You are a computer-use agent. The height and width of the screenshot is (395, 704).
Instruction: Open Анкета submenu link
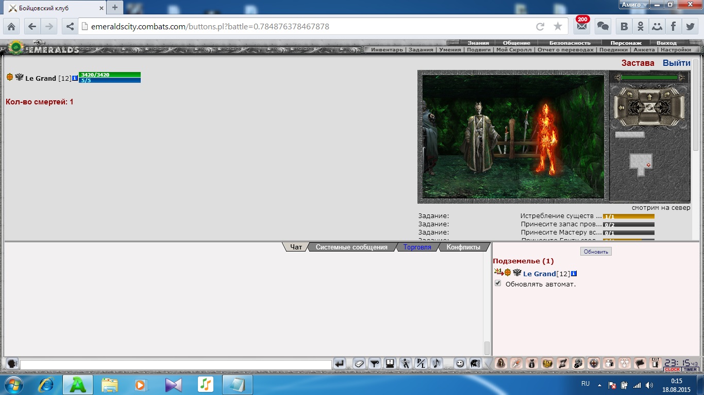point(644,50)
